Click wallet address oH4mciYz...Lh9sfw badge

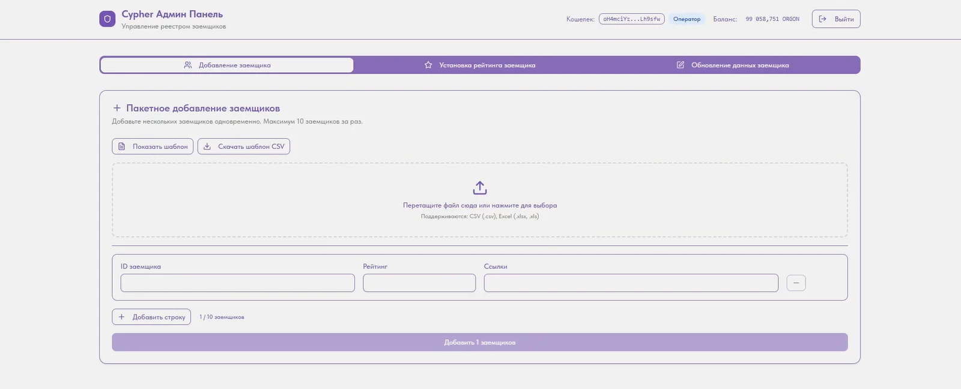point(631,19)
